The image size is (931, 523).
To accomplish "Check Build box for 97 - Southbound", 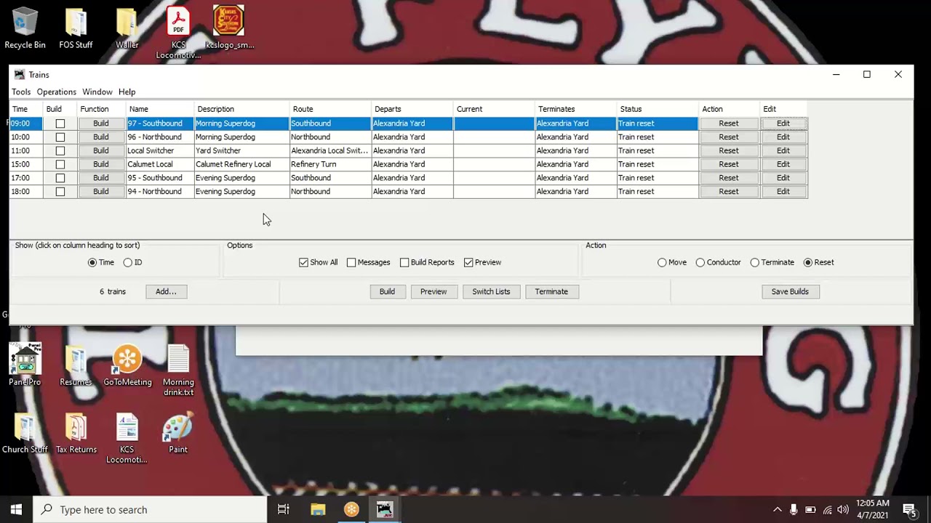I will click(60, 123).
